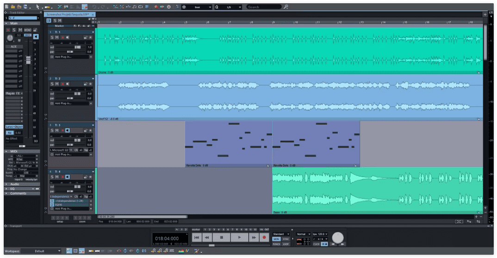Click the first workspace layout icon
This screenshot has height=258, width=497.
point(69,251)
